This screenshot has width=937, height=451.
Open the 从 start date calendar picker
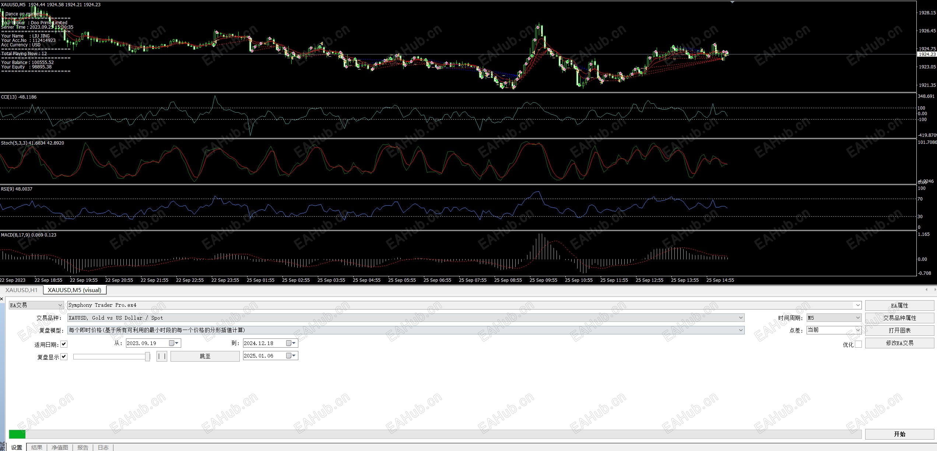[x=174, y=343]
